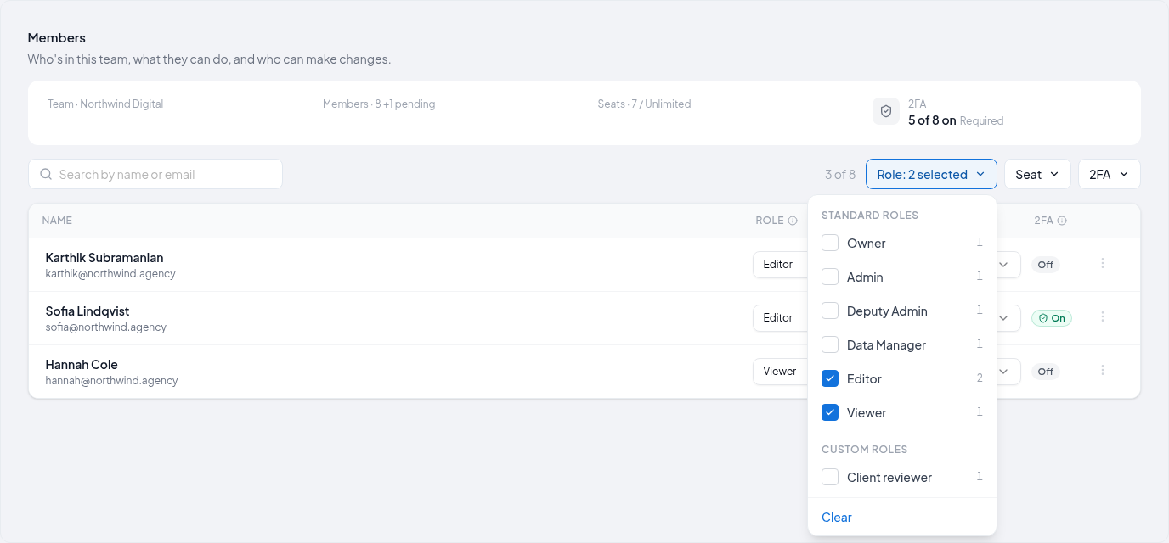Click the '3 of 8' result count
Image resolution: width=1169 pixels, height=543 pixels.
pyautogui.click(x=840, y=175)
